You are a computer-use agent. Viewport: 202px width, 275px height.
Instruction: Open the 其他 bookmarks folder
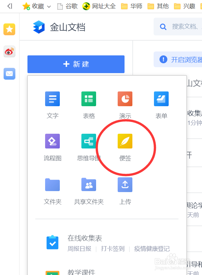[158, 6]
